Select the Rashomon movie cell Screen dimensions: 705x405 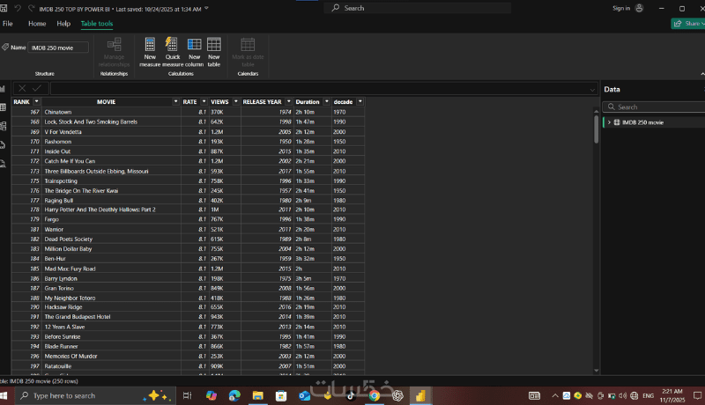[x=111, y=142]
